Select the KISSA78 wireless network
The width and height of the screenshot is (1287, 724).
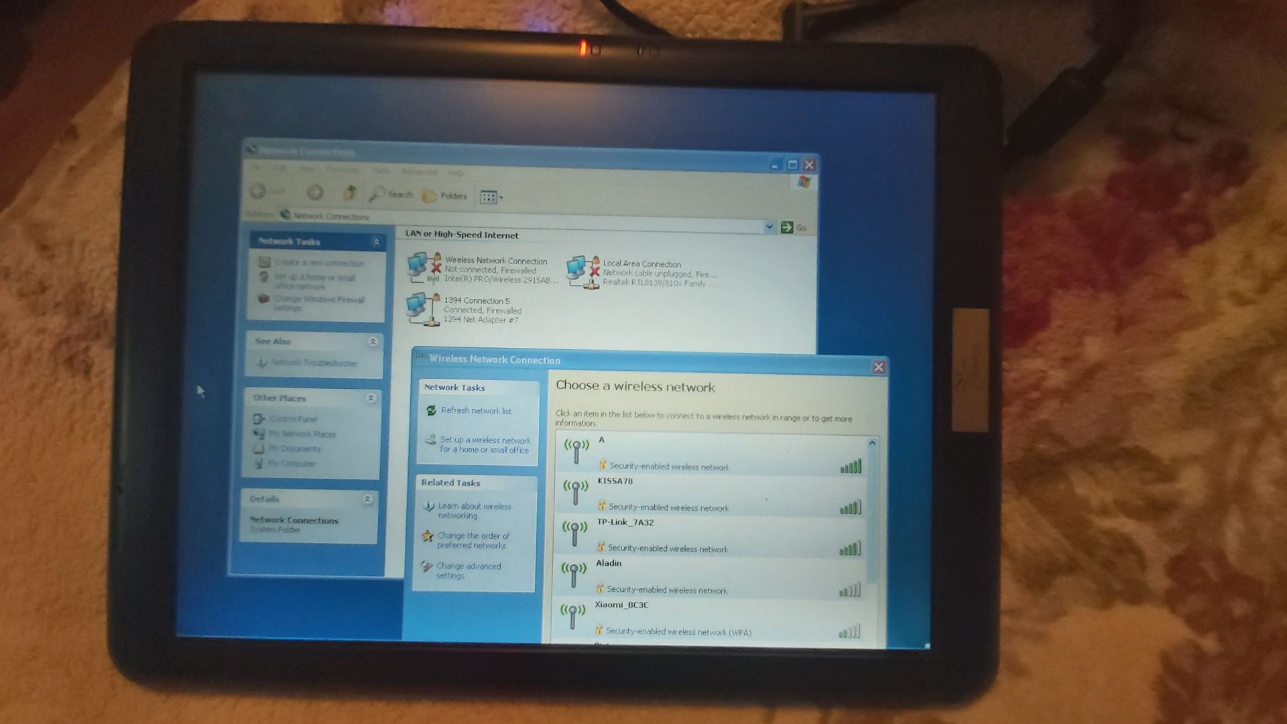(x=711, y=495)
